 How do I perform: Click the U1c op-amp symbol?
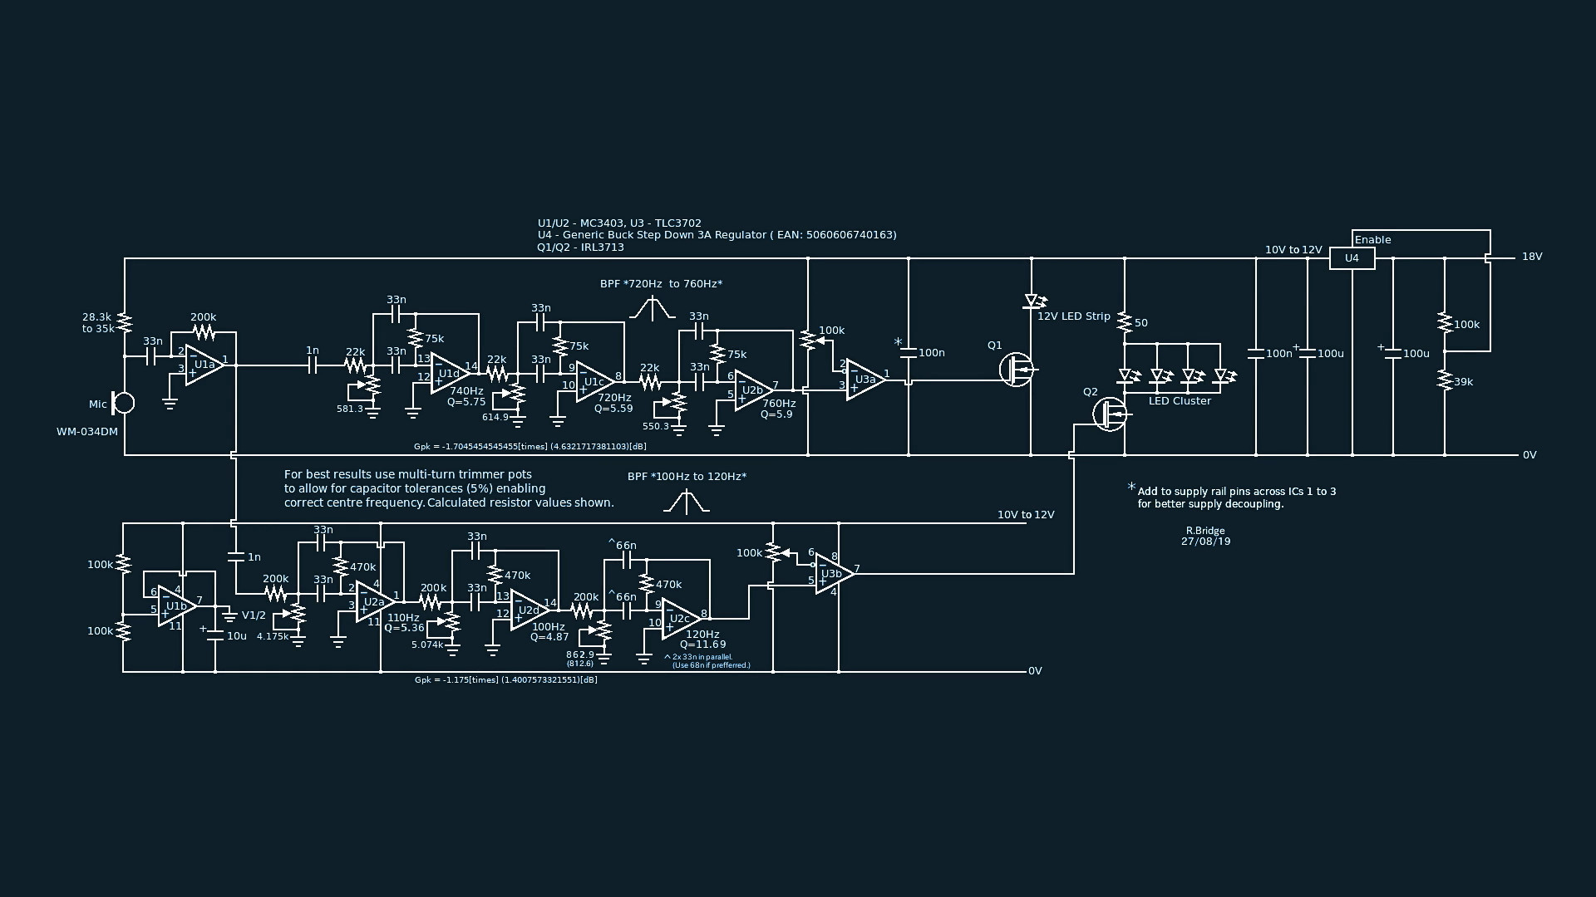click(x=594, y=382)
